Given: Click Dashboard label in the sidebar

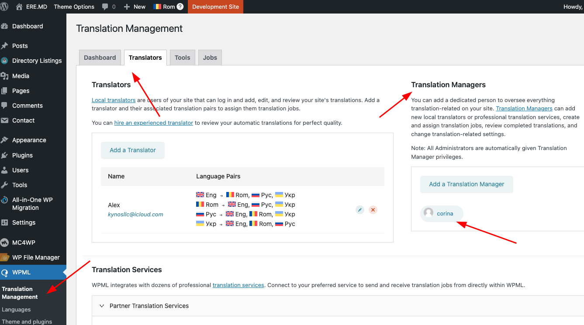Looking at the screenshot, I should [x=28, y=26].
